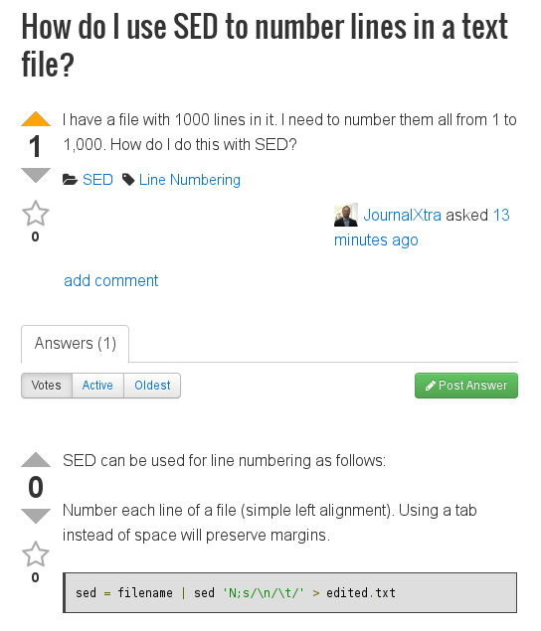Favorite the question with star icon

tap(36, 214)
